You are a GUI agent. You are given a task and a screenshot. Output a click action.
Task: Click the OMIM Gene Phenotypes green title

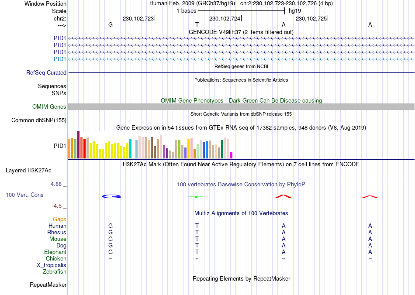click(x=242, y=100)
